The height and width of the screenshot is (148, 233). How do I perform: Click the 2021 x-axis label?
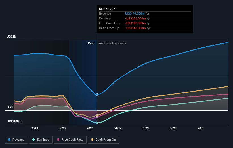(x=90, y=128)
